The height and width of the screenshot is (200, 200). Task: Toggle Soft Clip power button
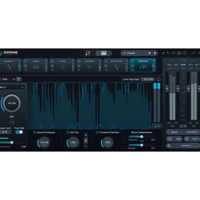[x=68, y=132]
